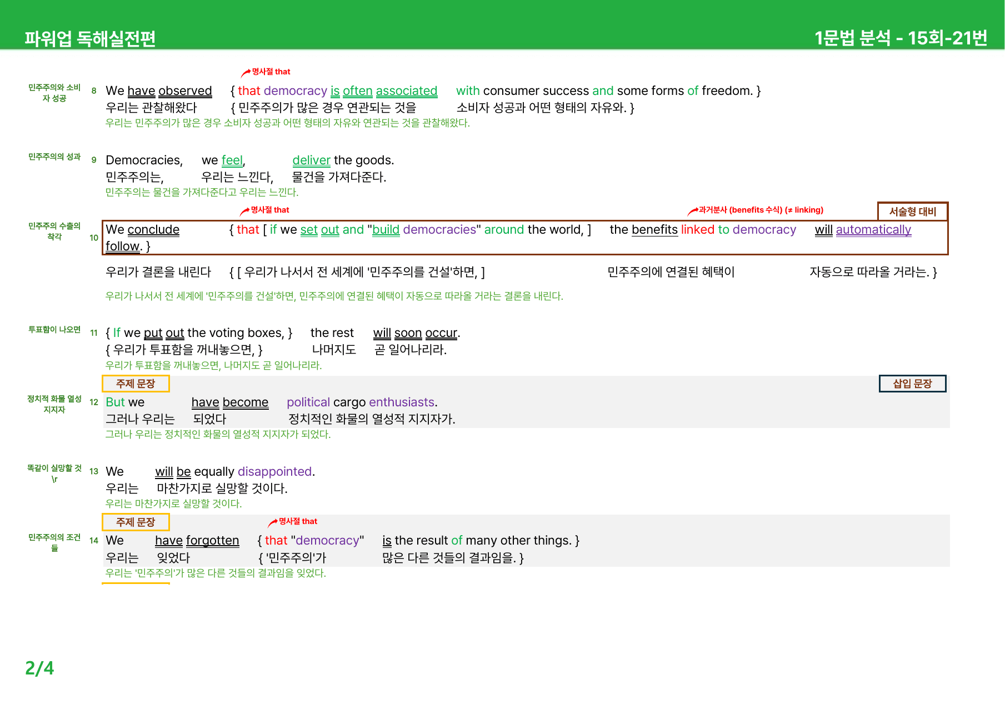Click the words 'deliver the goods.'
1005x710 pixels.
click(343, 160)
